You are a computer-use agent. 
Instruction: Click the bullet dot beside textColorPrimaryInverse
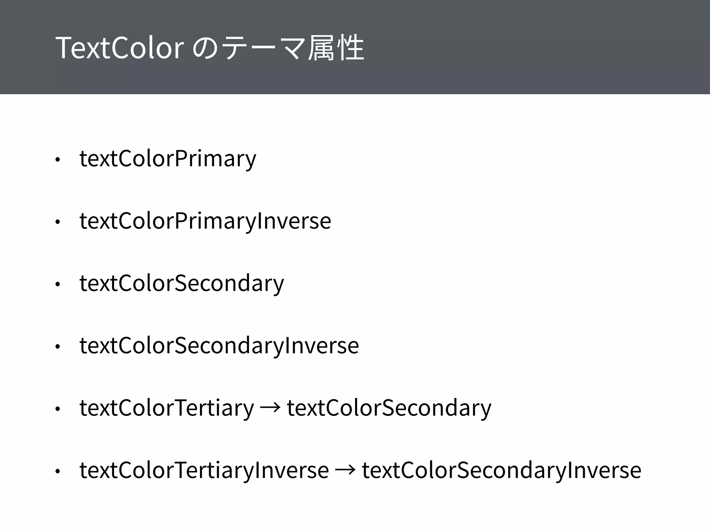click(x=58, y=222)
